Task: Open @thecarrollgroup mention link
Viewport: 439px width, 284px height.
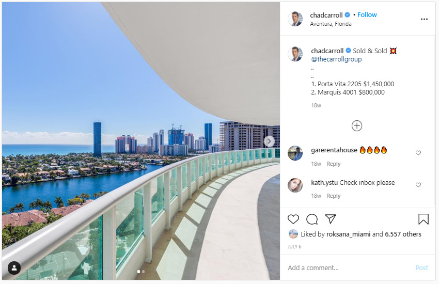Action: [x=336, y=59]
